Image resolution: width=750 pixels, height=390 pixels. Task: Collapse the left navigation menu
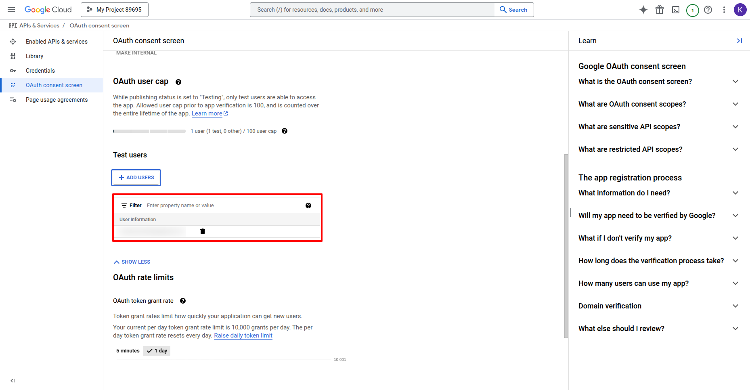point(13,380)
